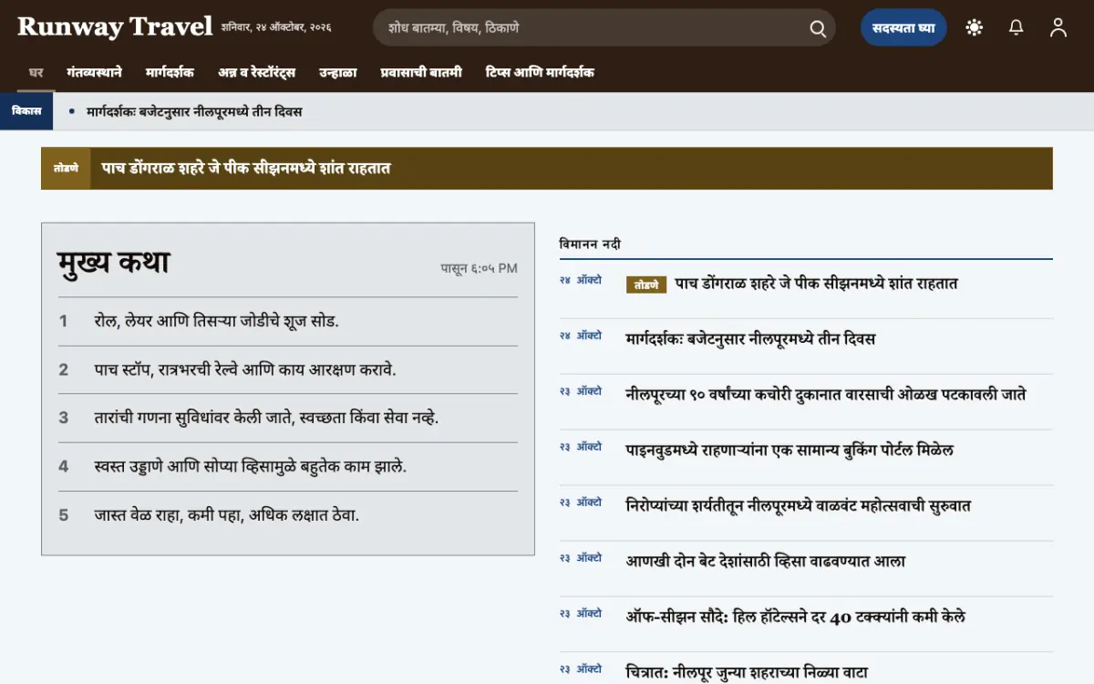Click the Runway Travel logo

(115, 26)
